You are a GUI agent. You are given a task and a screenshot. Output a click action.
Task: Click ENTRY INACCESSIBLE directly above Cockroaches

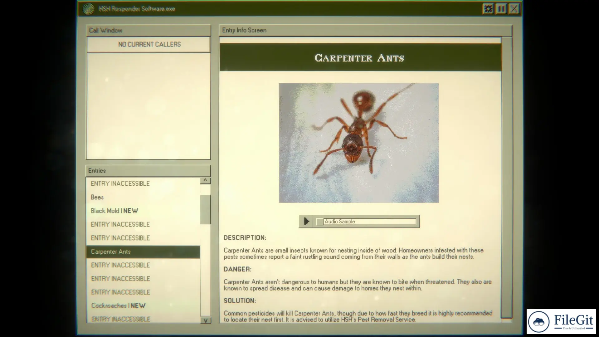[143, 292]
